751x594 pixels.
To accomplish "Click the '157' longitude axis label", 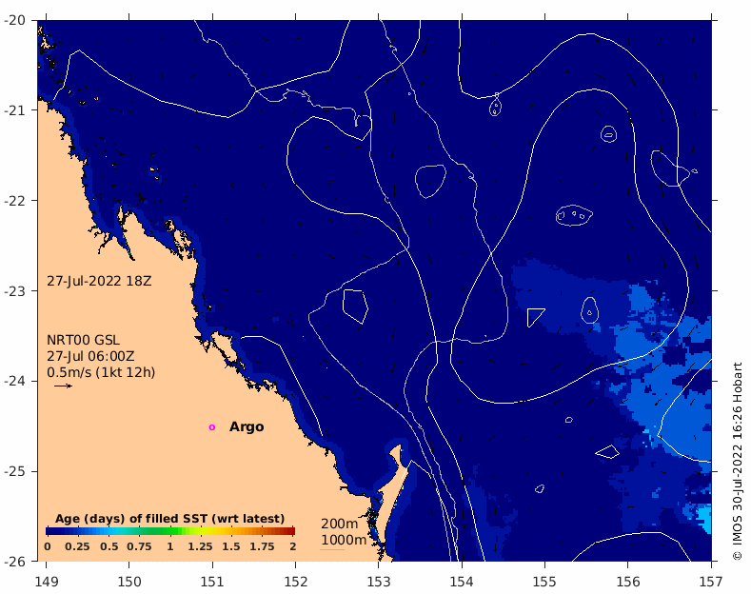I will tap(711, 582).
